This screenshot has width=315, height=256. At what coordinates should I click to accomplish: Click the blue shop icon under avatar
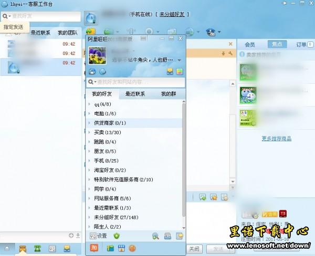[92, 72]
